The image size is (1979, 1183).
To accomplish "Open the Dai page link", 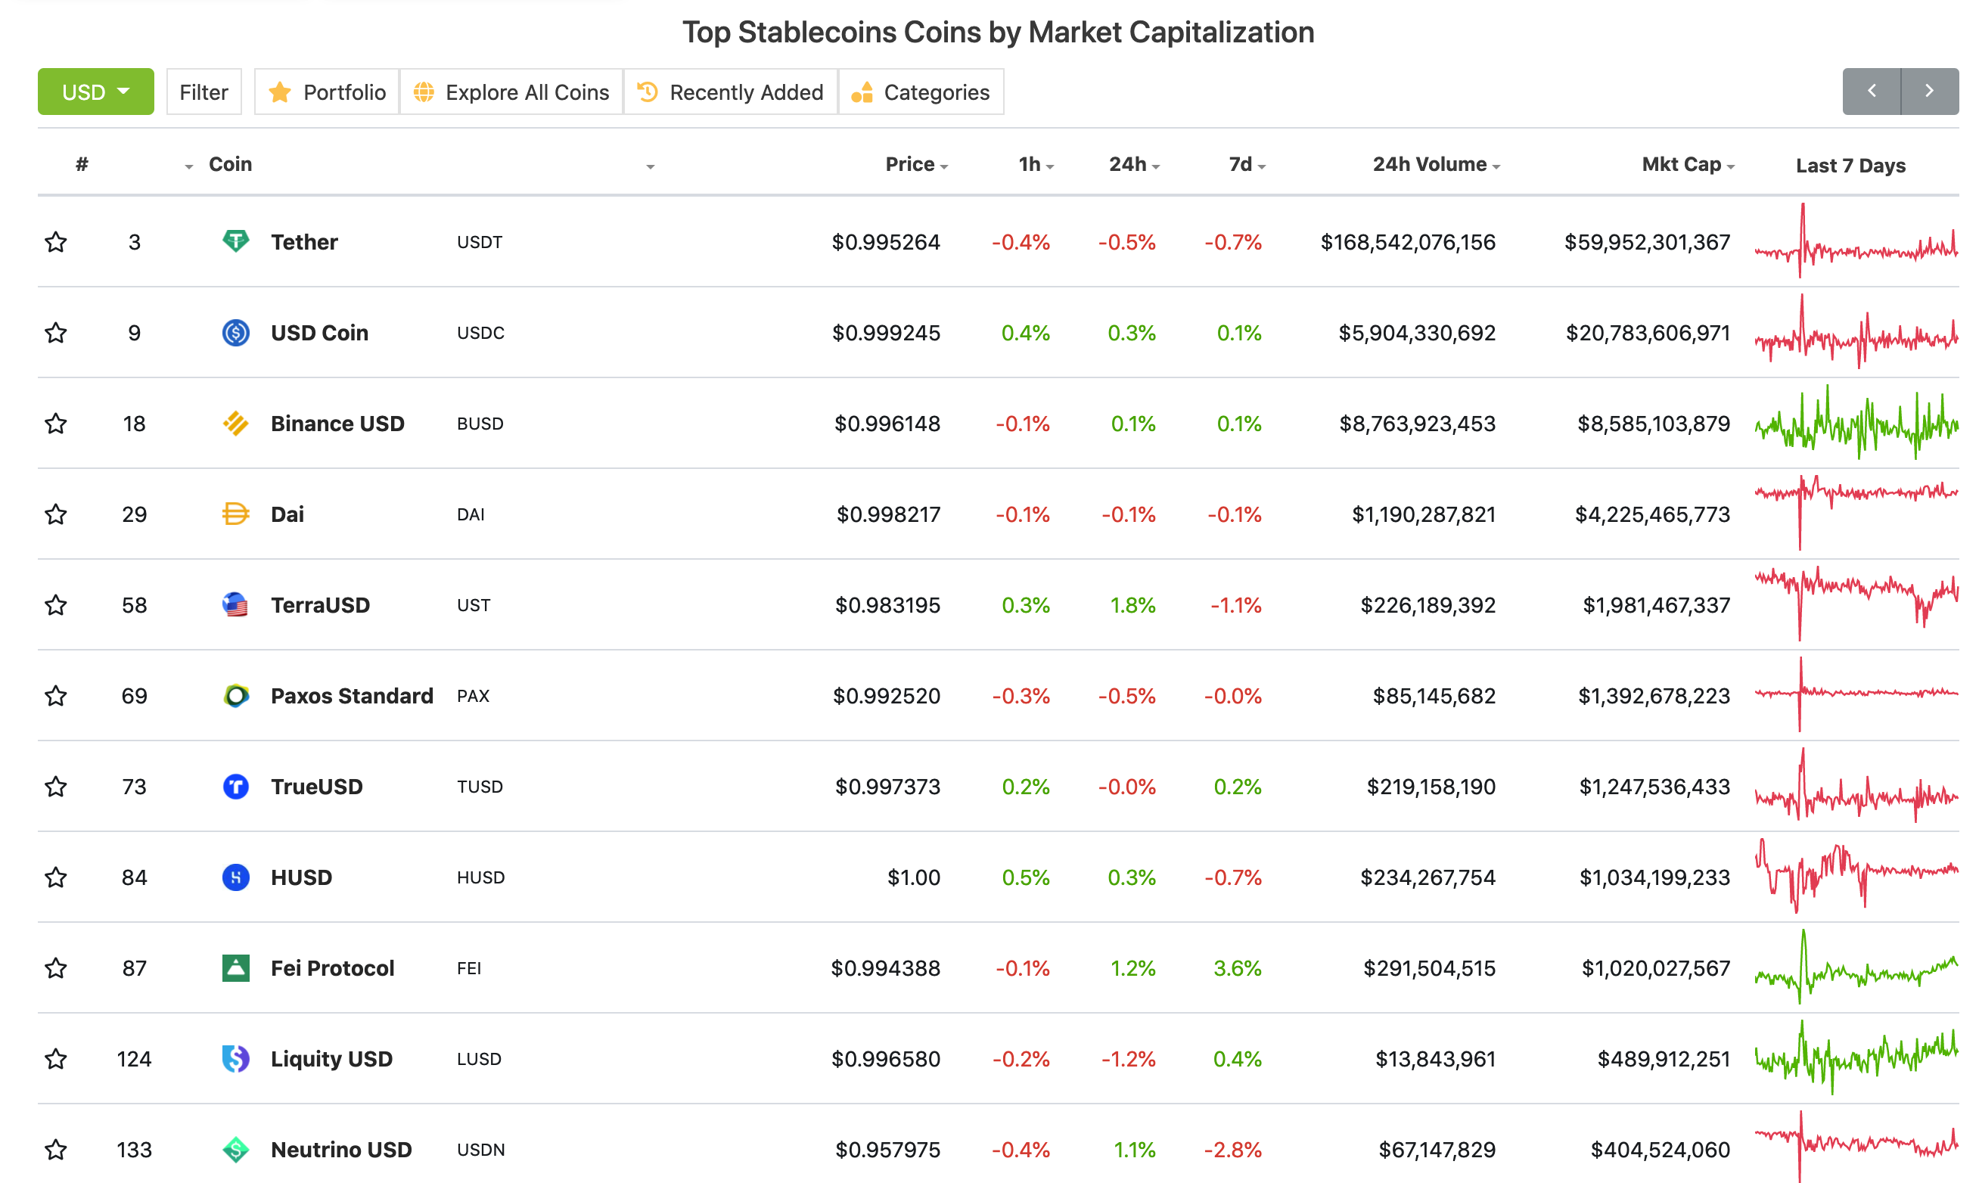I will [x=287, y=514].
